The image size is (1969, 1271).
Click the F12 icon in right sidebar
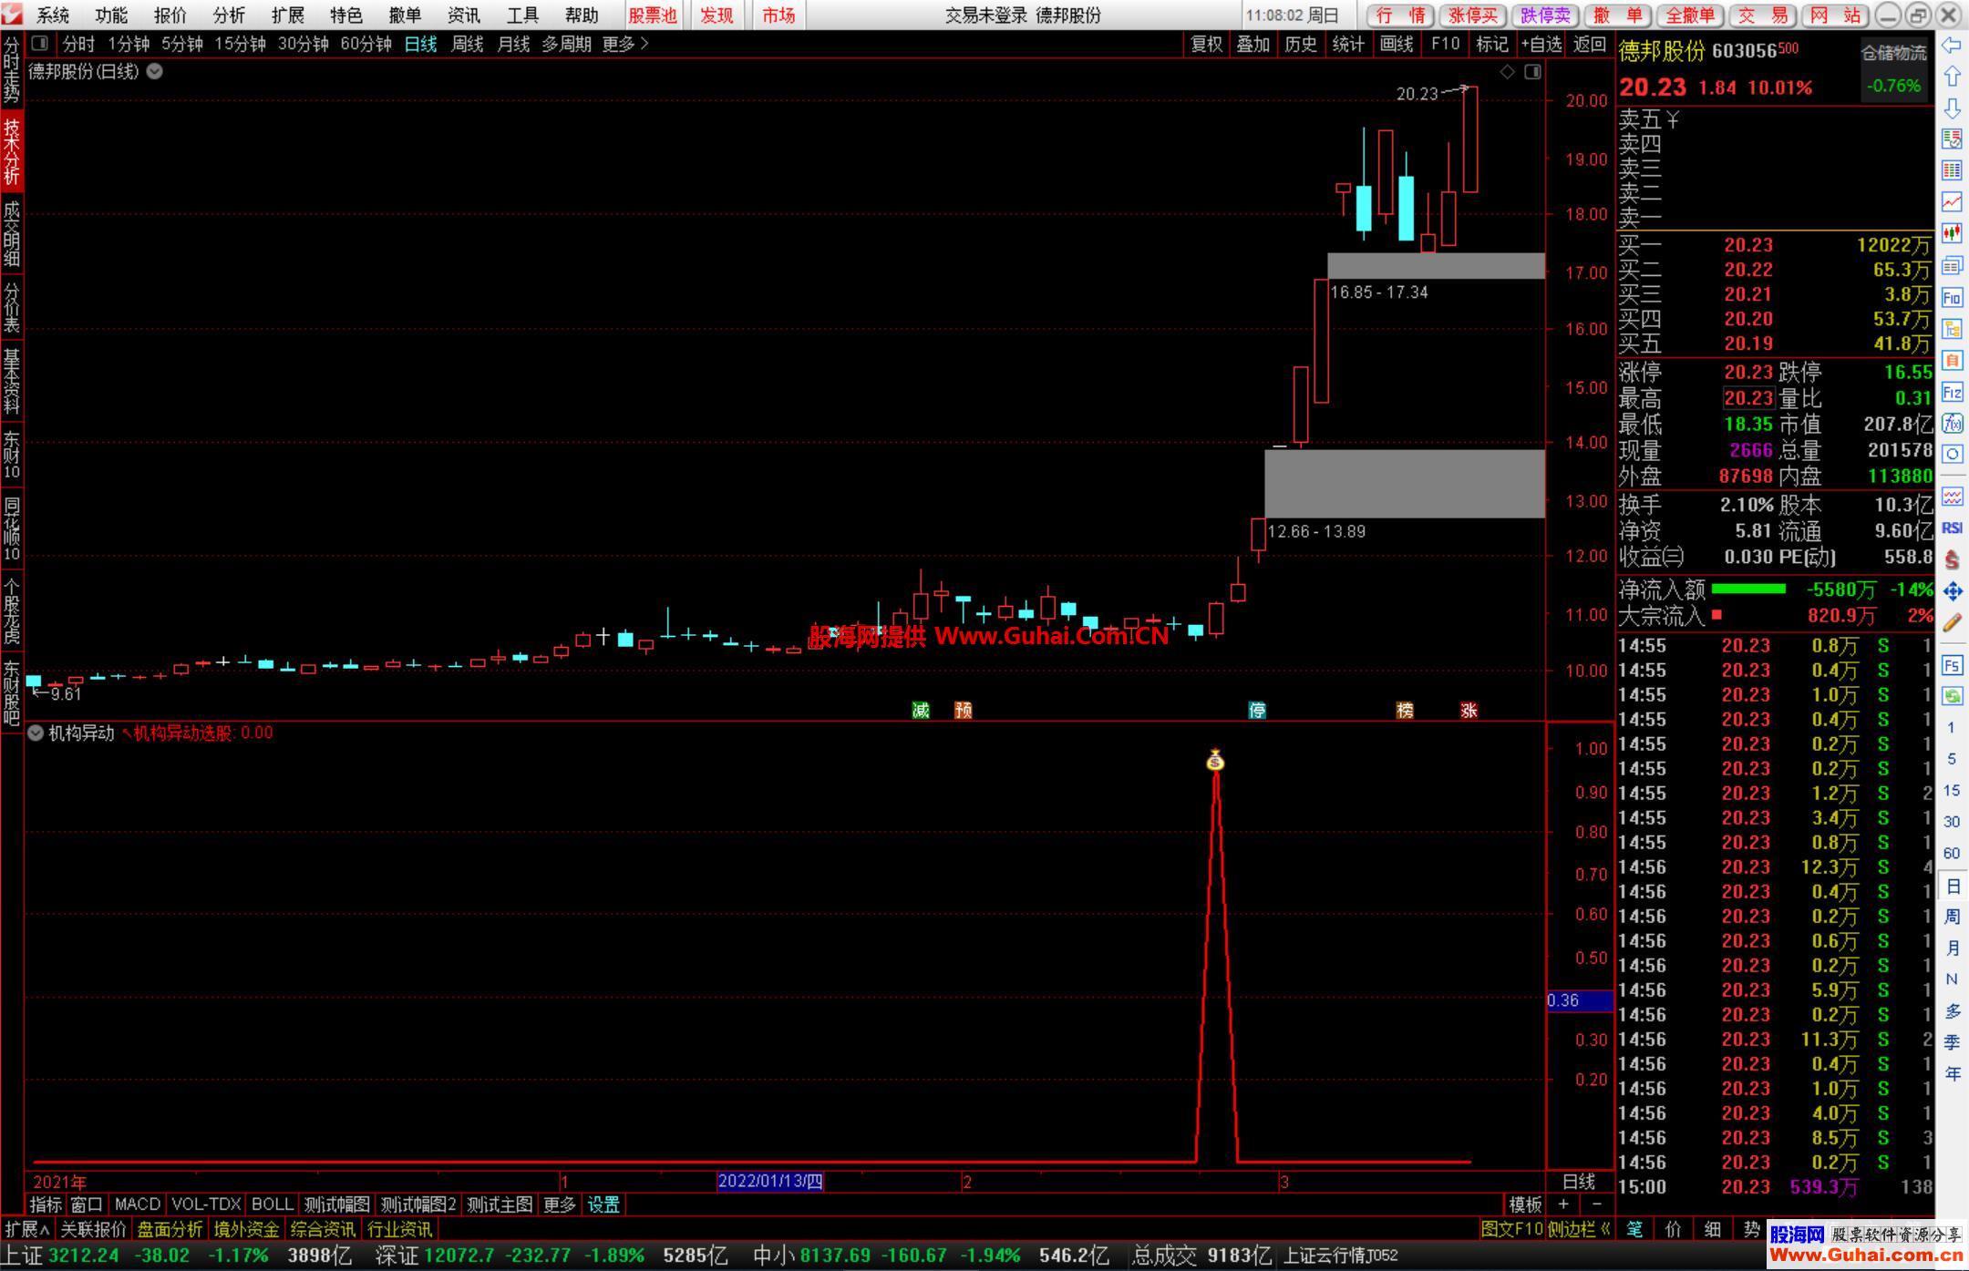(1952, 392)
